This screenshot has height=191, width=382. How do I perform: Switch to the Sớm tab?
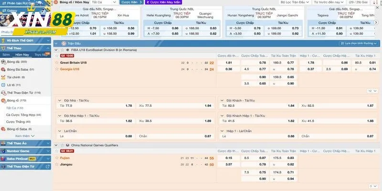(x=5, y=54)
